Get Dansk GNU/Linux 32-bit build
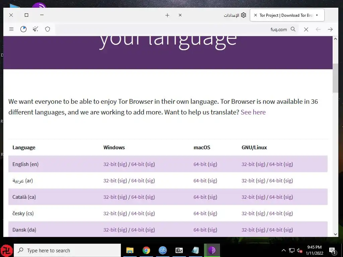Viewport: 343px width, 257px height. coord(248,230)
